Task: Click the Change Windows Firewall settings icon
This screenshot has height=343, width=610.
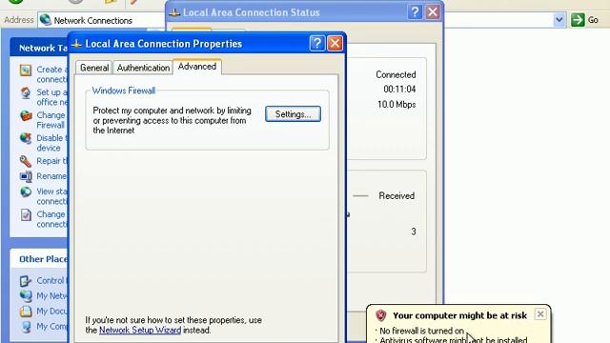Action: (26, 116)
